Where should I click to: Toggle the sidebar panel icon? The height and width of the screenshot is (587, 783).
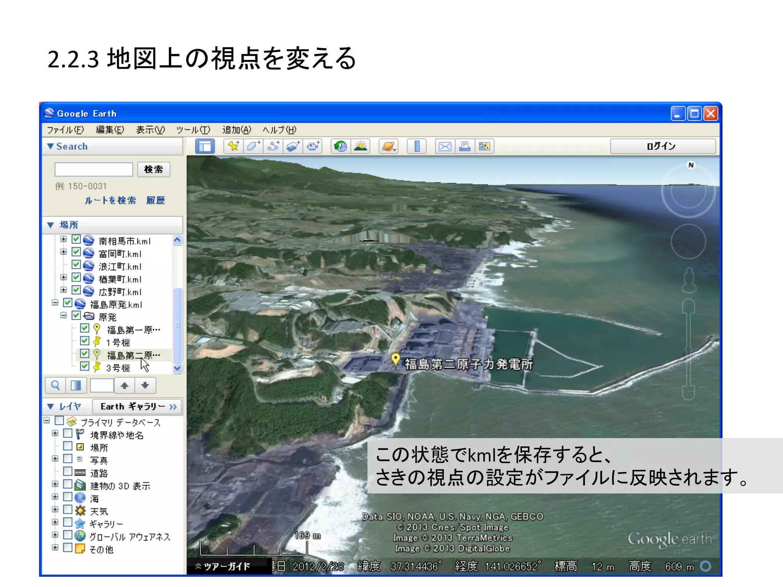pos(205,146)
